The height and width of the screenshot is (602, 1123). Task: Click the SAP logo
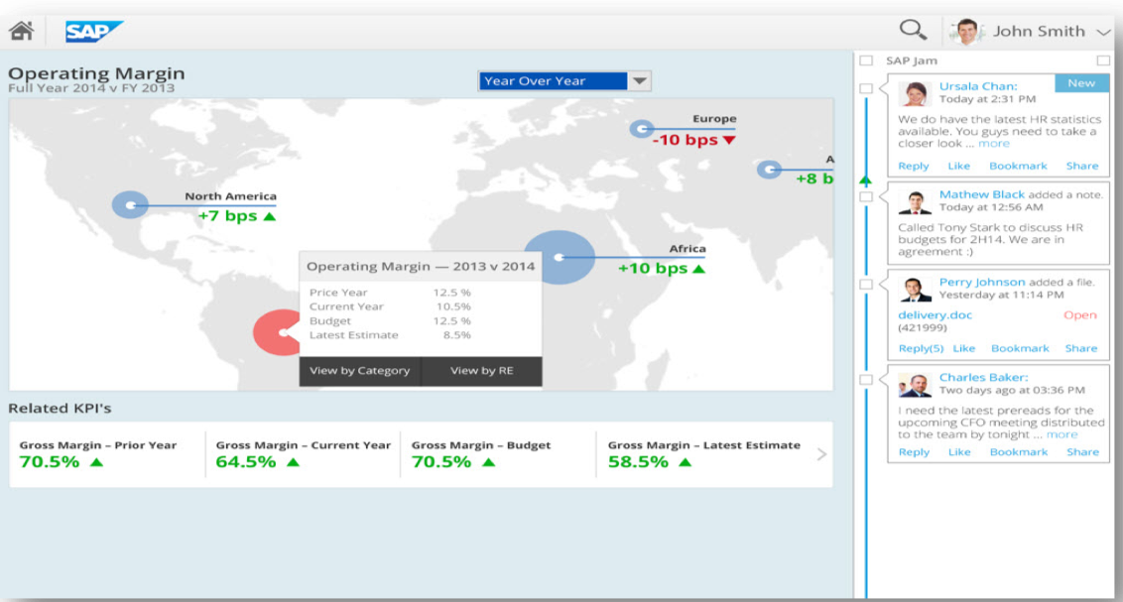point(94,32)
